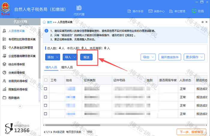Click the 每页显示条数 input field
210x136 pixels.
pos(89,132)
